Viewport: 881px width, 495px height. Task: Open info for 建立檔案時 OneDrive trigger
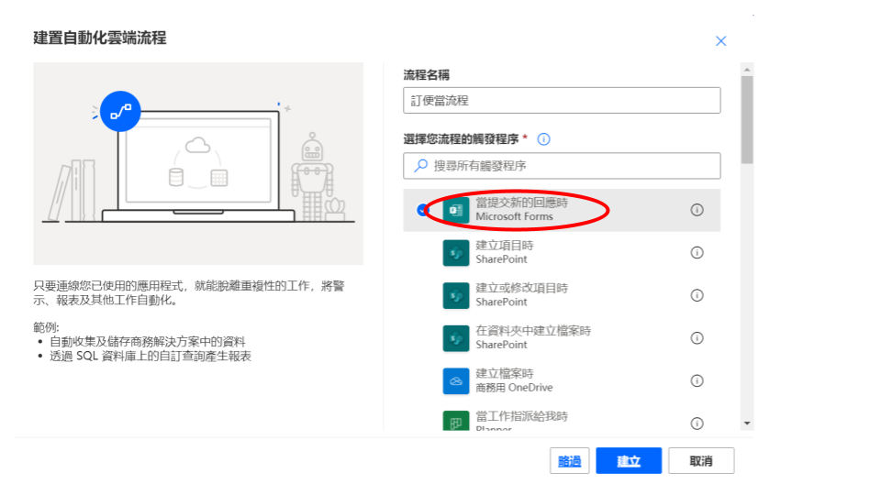[x=697, y=380]
